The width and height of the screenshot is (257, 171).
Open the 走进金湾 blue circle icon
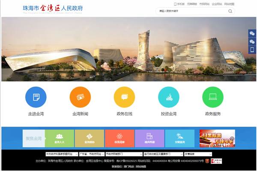coord(36,97)
